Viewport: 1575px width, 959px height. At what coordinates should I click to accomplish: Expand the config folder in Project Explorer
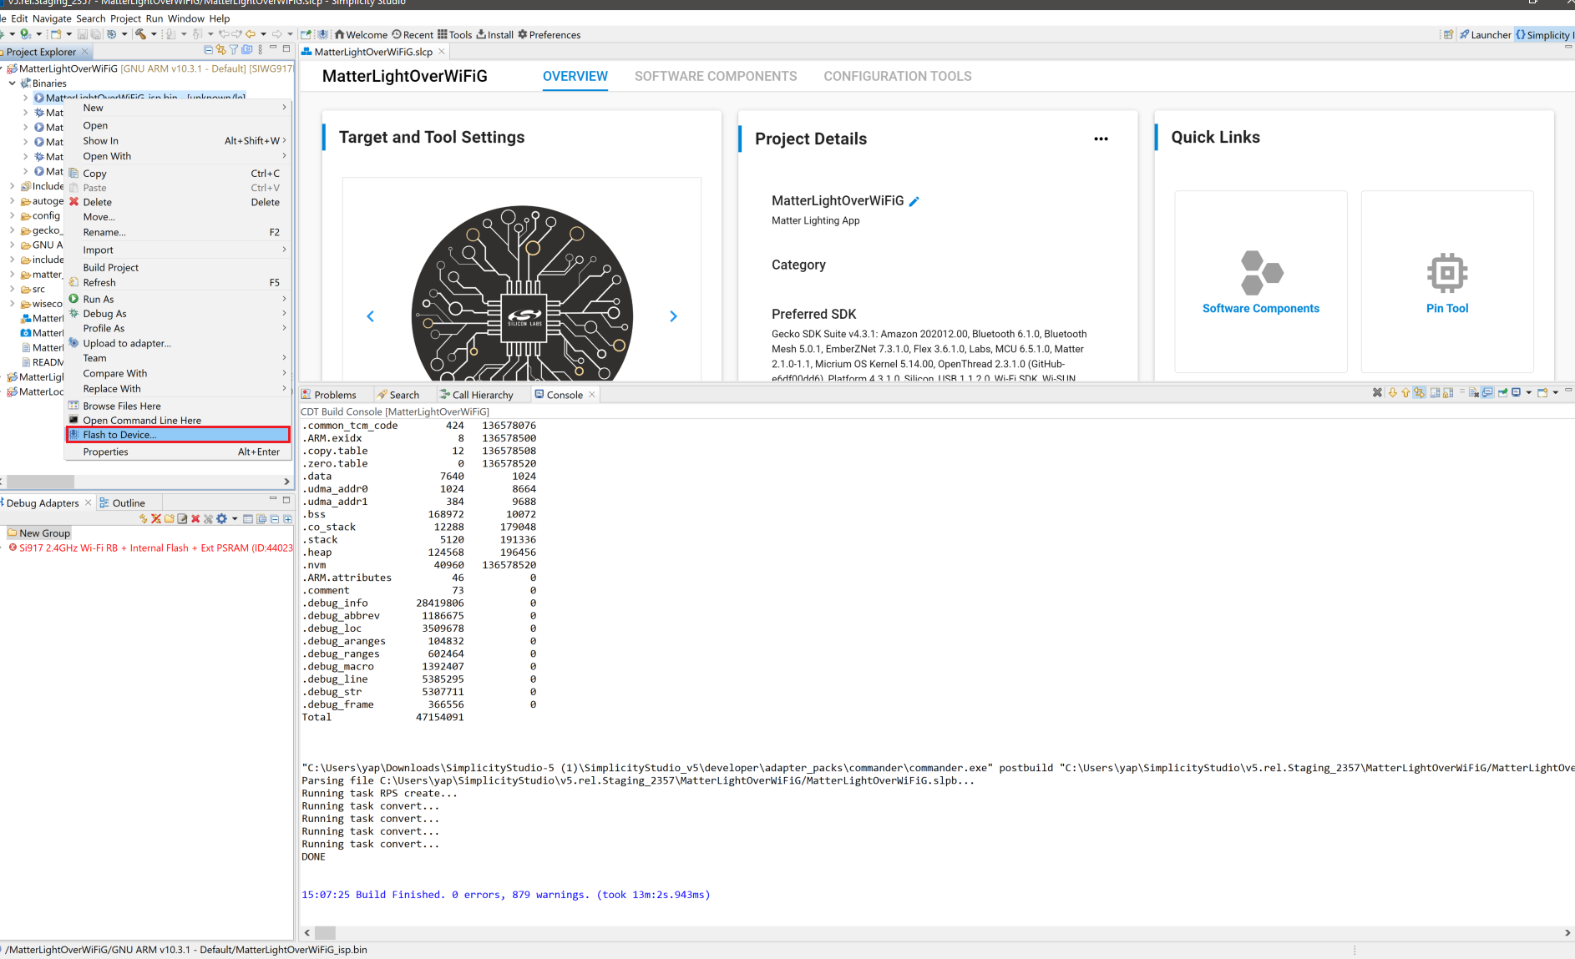13,216
